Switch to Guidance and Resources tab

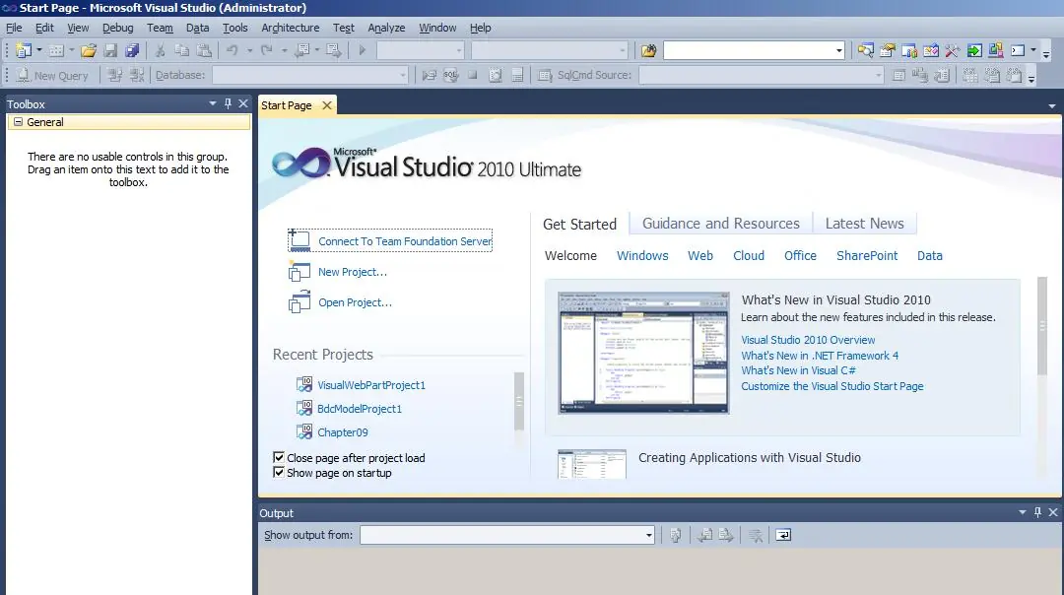pyautogui.click(x=720, y=224)
